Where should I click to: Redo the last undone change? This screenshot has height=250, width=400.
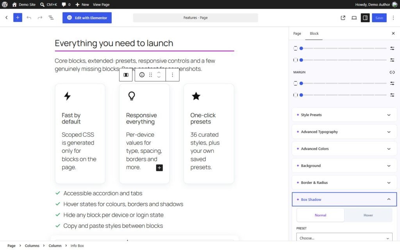point(40,18)
